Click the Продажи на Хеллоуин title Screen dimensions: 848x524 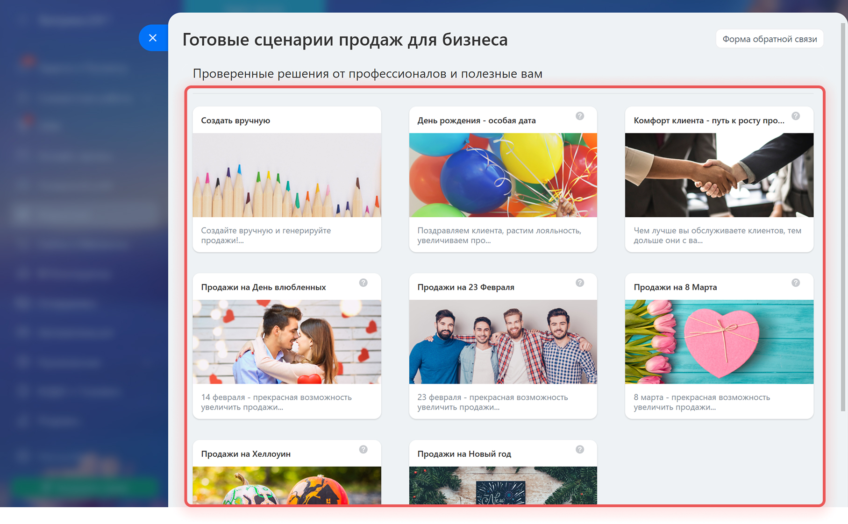point(246,454)
